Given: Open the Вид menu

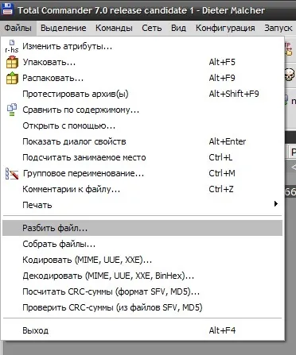Looking at the screenshot, I should pyautogui.click(x=178, y=28).
